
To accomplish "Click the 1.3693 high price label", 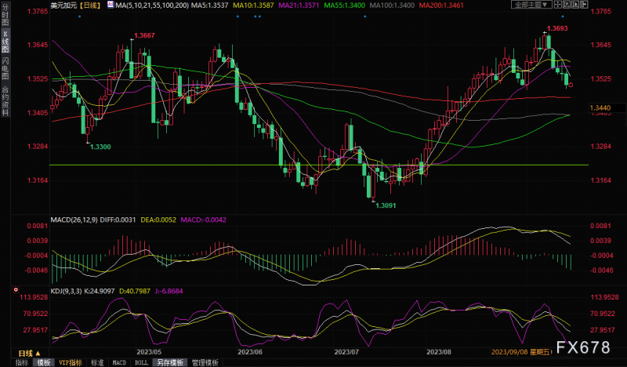I will click(557, 28).
